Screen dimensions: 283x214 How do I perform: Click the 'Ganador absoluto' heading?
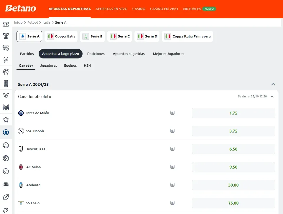[34, 97]
